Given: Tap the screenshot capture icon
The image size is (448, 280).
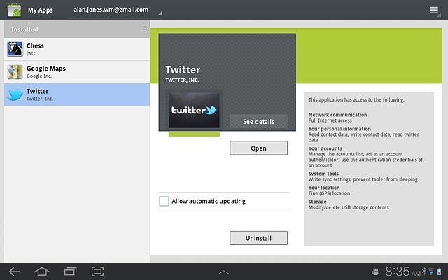Looking at the screenshot, I should coord(98,271).
